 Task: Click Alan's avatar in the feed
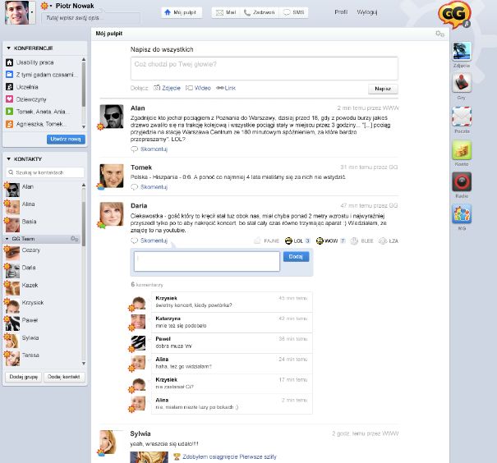click(112, 117)
